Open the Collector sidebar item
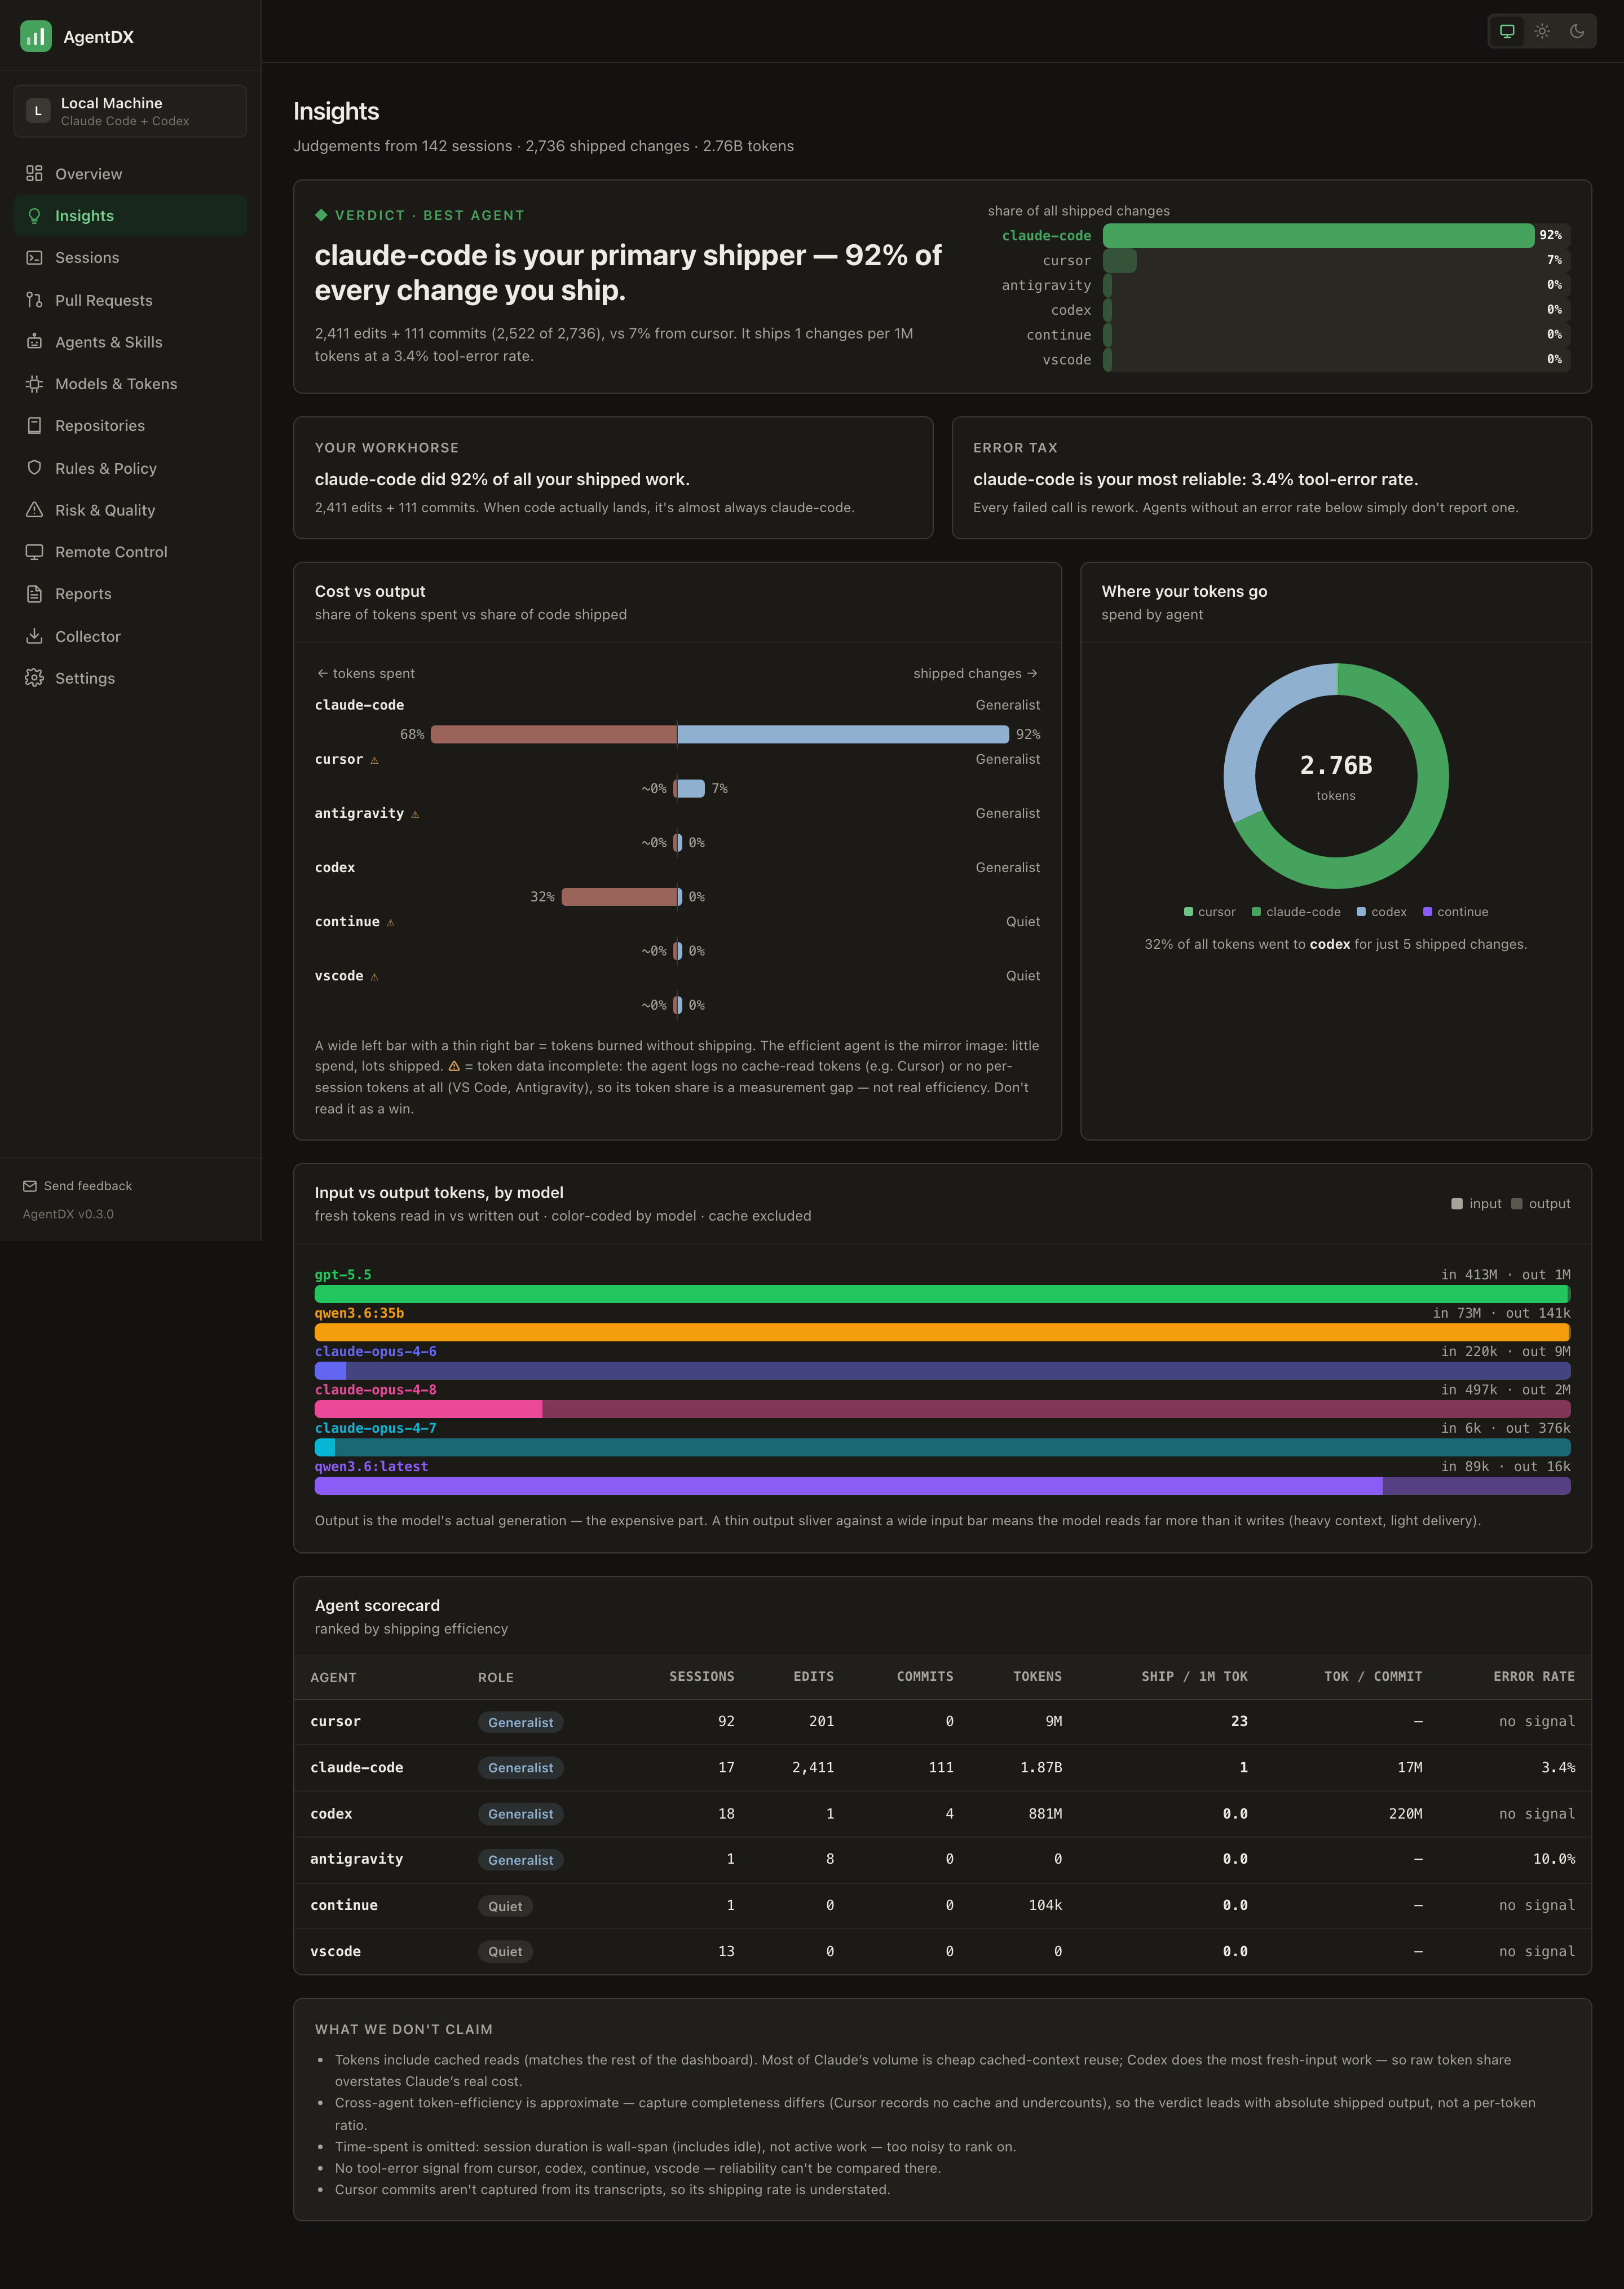The height and width of the screenshot is (2289, 1624). pyautogui.click(x=130, y=635)
